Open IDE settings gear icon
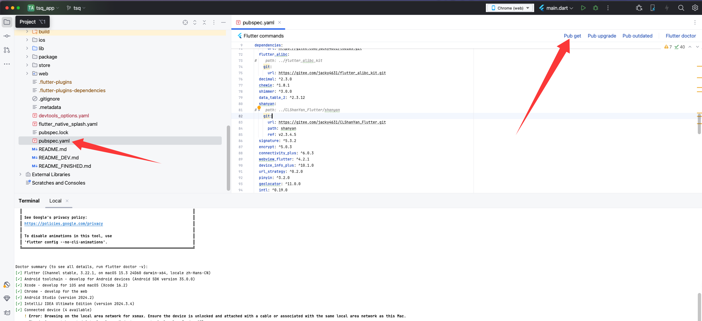Image resolution: width=702 pixels, height=321 pixels. tap(695, 8)
